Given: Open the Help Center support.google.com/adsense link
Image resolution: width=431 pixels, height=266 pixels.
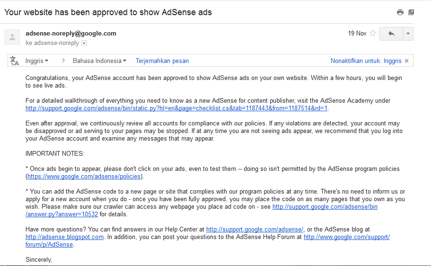Looking at the screenshot, I should coord(255,230).
